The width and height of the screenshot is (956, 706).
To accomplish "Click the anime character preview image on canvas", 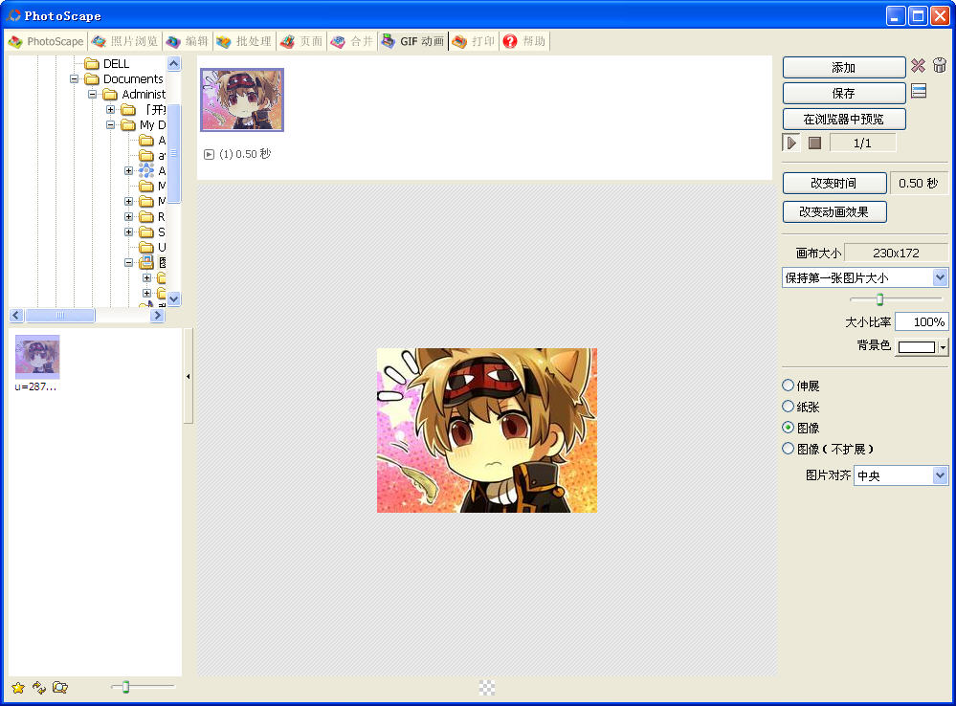I will coord(486,430).
